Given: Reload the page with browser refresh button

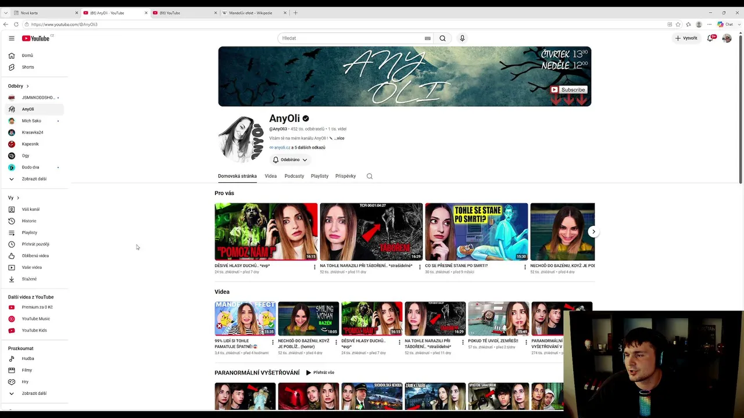Looking at the screenshot, I should 16,24.
